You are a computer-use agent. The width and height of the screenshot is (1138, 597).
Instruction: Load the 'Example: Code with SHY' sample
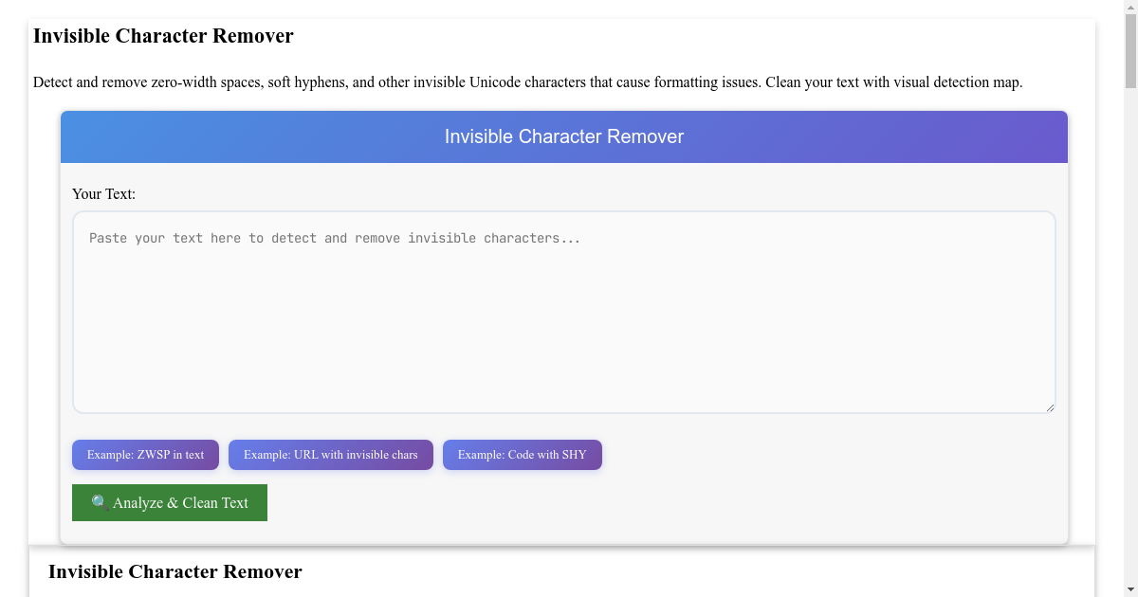pos(522,455)
